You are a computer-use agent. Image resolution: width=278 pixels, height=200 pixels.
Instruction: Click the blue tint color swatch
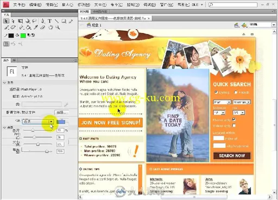coord(61,122)
